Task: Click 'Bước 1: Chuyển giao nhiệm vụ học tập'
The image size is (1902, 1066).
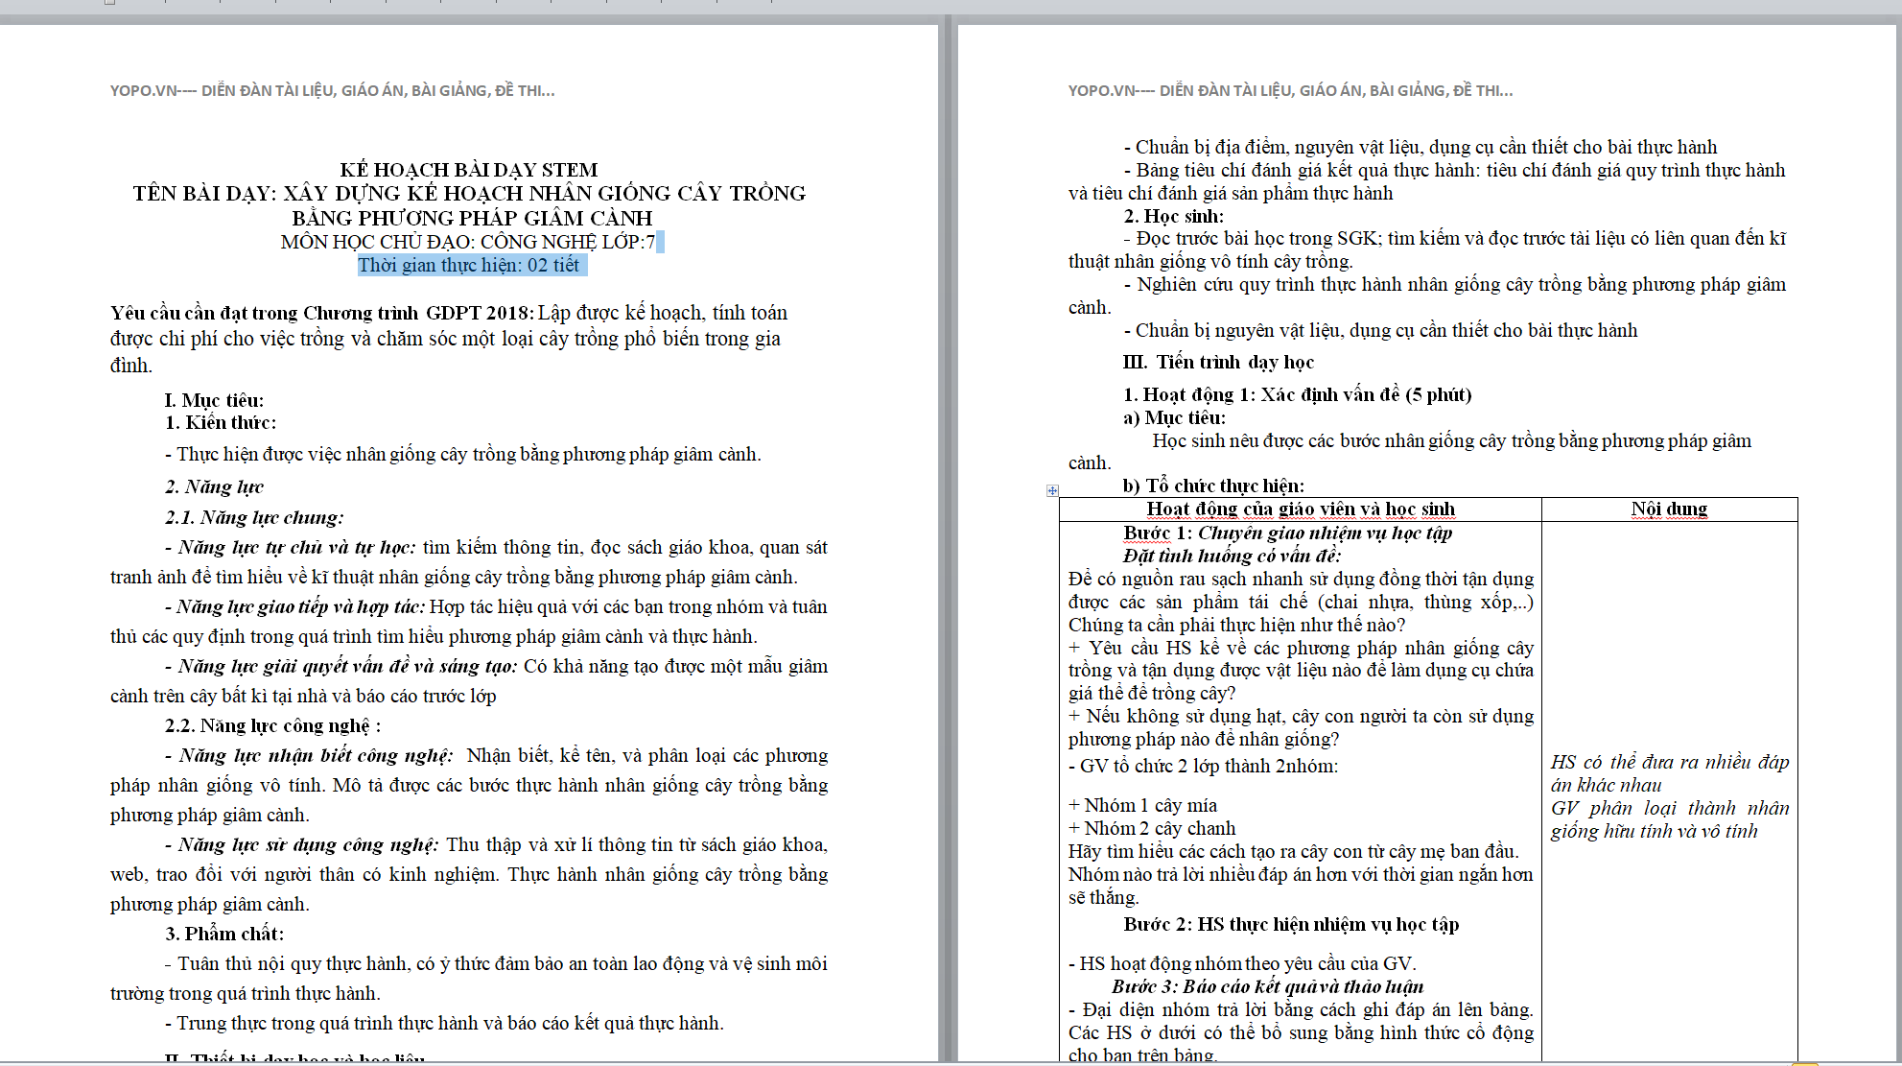Action: 1288,533
